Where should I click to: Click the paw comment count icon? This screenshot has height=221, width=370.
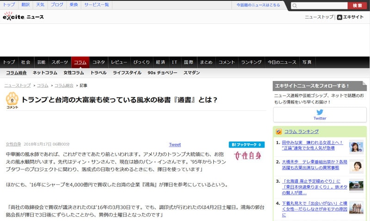coord(12,99)
